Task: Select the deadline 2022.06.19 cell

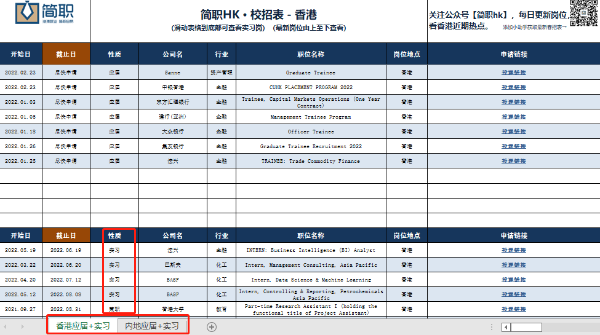Action: [66, 250]
